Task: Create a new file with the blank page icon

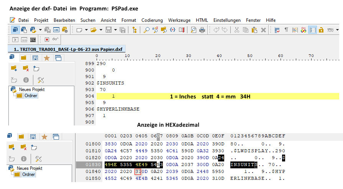Action: (79, 30)
